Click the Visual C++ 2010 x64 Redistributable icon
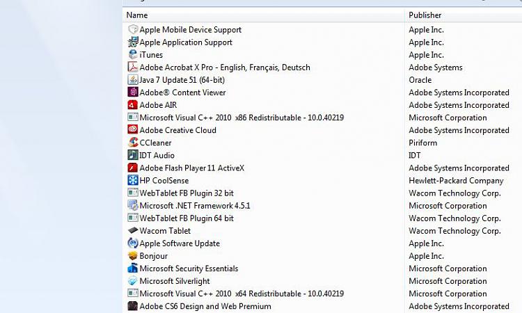The image size is (522, 313). 133,294
